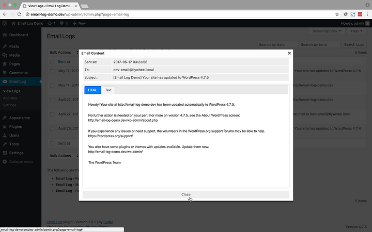Click Collapse menu in the sidebar

pyautogui.click(x=21, y=162)
